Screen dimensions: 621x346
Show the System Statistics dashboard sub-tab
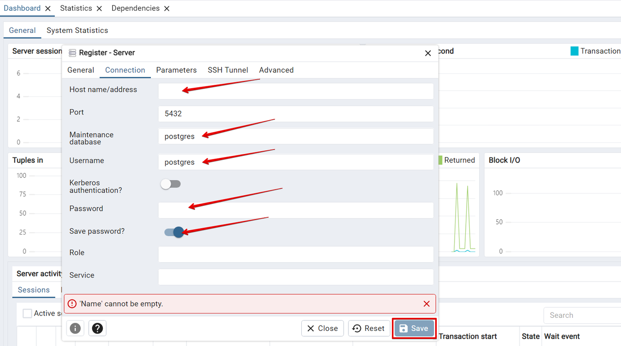pos(77,30)
